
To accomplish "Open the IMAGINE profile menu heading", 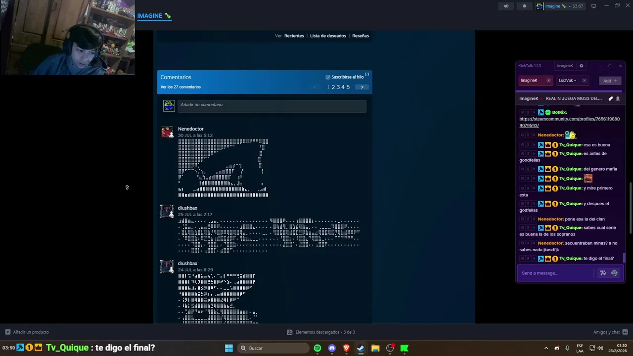I will pos(154,16).
